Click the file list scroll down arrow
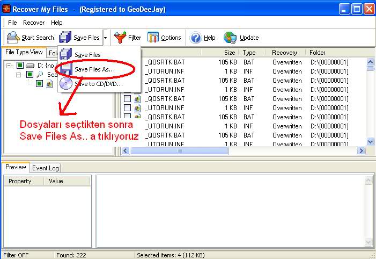Screen dimensions: 376x259 tap(370, 141)
